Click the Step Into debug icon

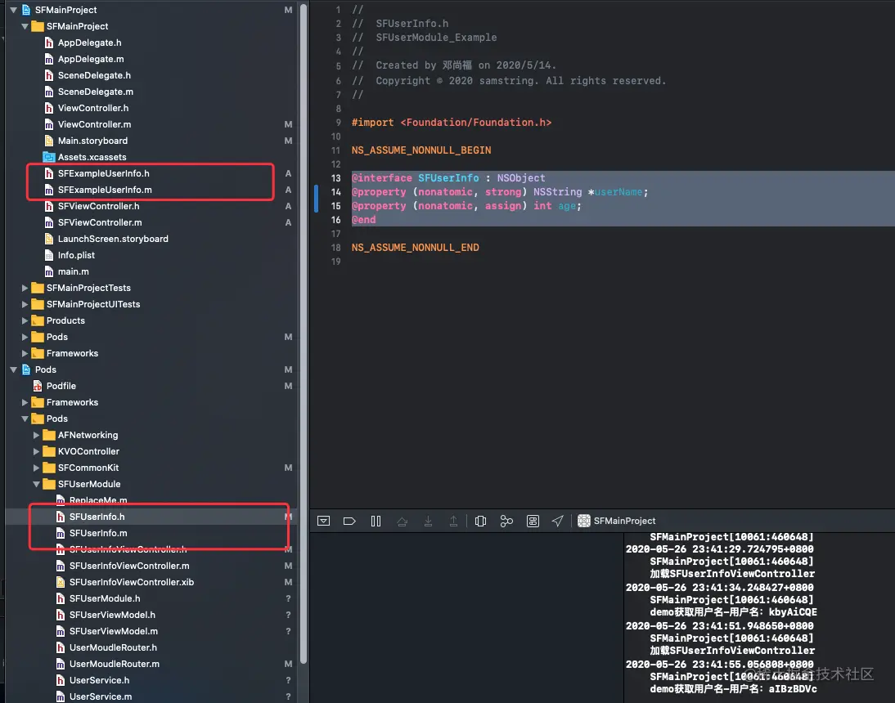[x=428, y=521]
